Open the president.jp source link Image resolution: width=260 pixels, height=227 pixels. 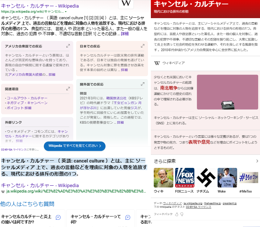click(x=230, y=203)
